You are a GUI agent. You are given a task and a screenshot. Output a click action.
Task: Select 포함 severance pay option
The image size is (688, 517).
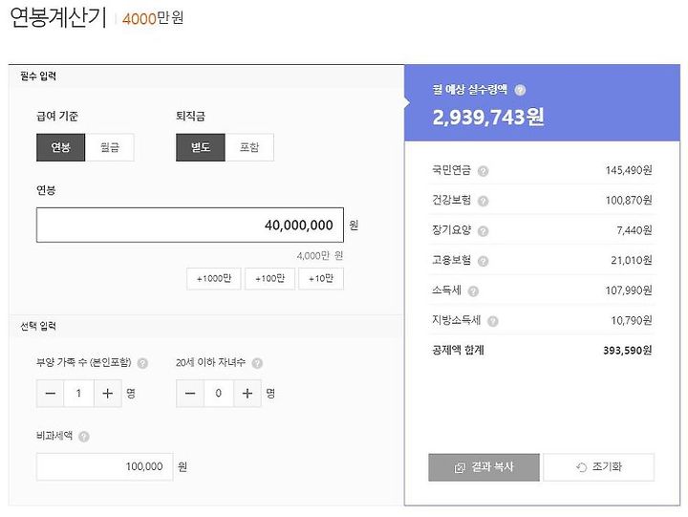(249, 147)
